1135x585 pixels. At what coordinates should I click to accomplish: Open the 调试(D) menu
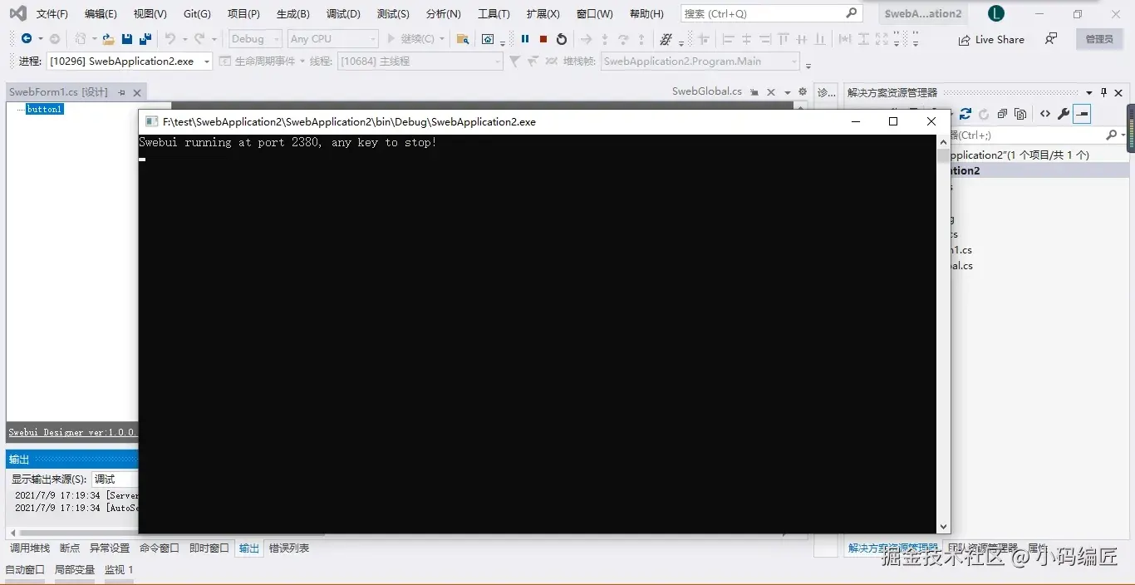coord(343,14)
